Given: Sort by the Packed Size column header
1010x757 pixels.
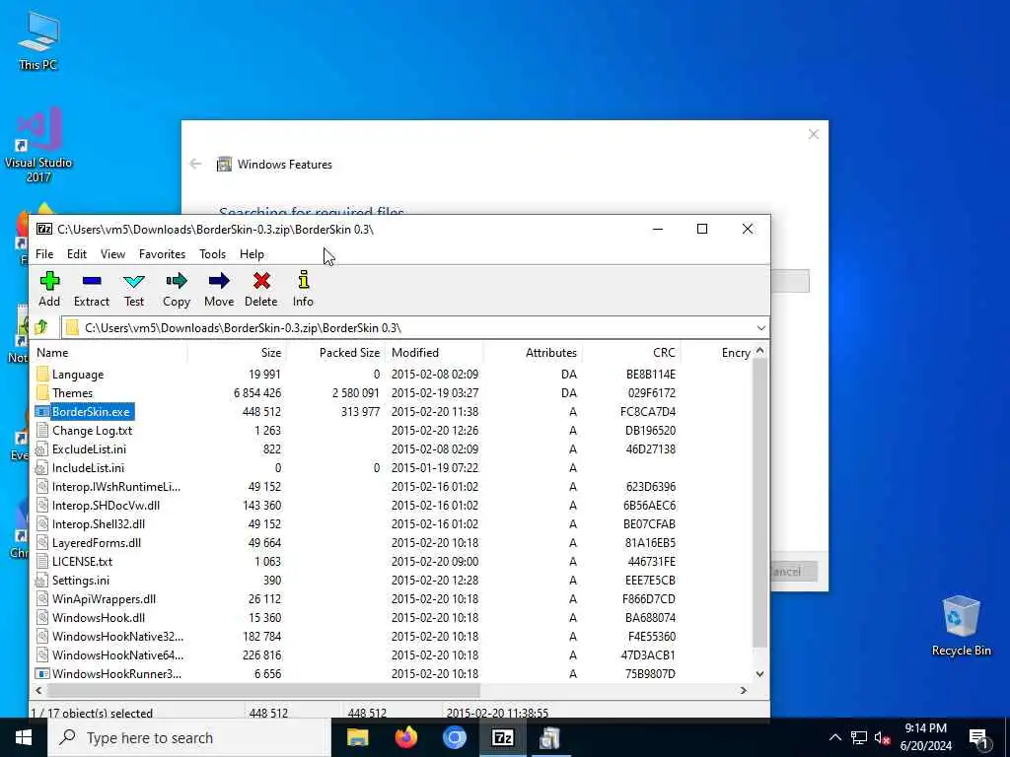Looking at the screenshot, I should coord(335,353).
